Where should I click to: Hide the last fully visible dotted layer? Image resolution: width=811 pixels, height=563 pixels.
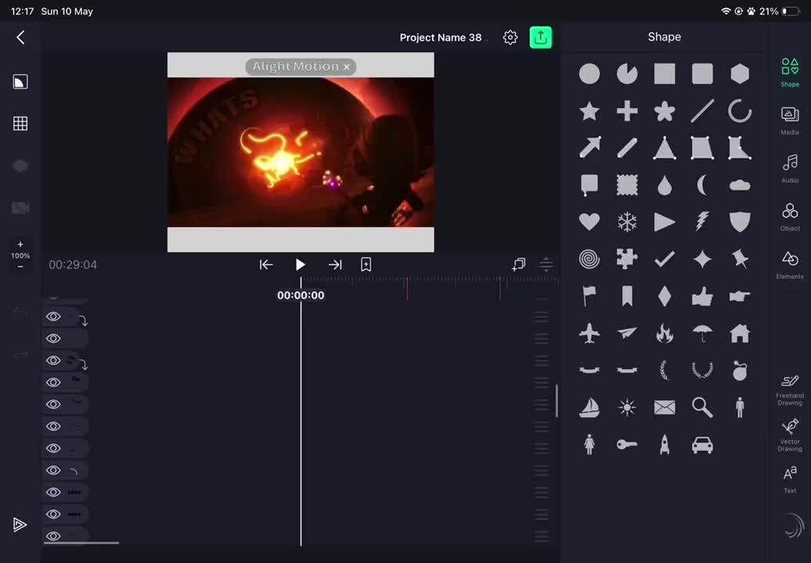pos(53,514)
